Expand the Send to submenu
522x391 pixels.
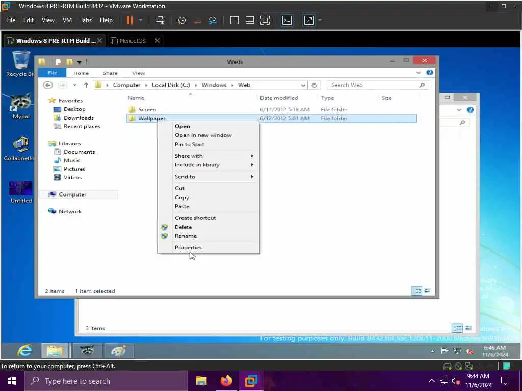click(208, 177)
